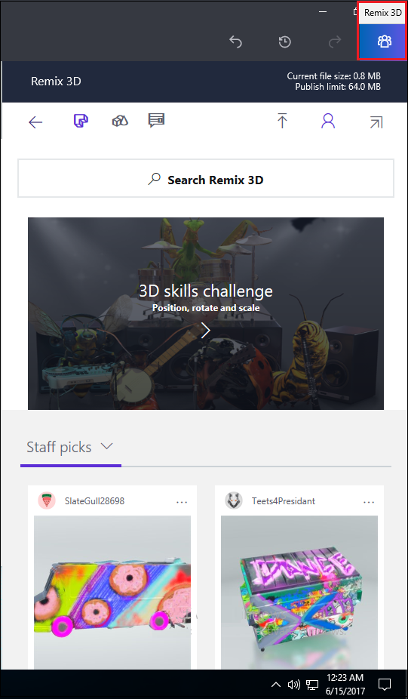Open the 3D models cube icon
This screenshot has height=699, width=408.
click(120, 121)
